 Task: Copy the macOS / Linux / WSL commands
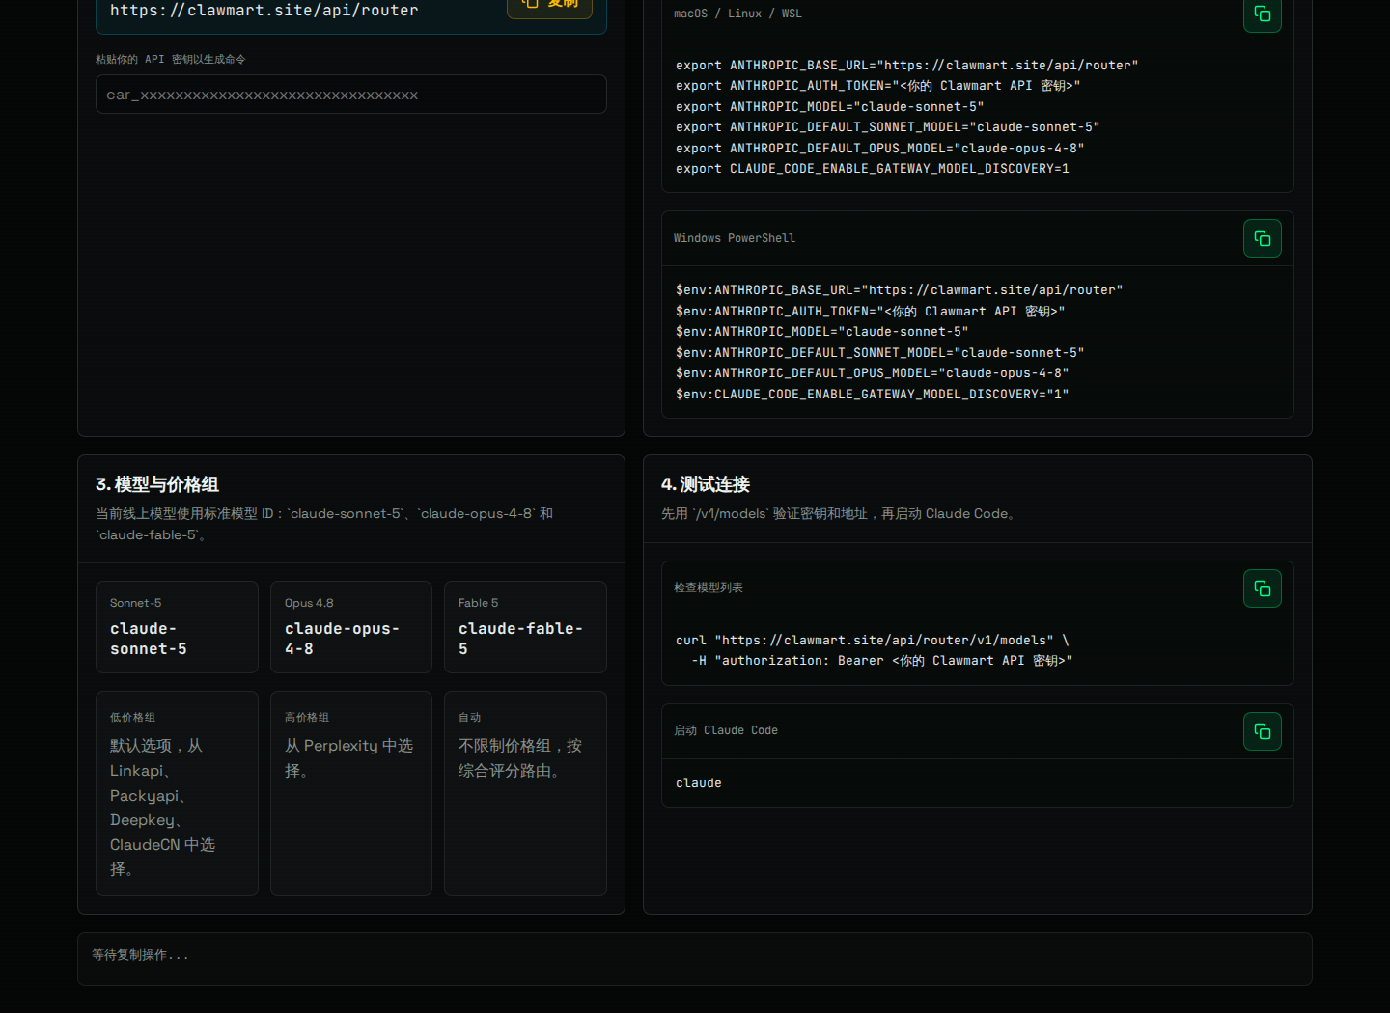1262,14
